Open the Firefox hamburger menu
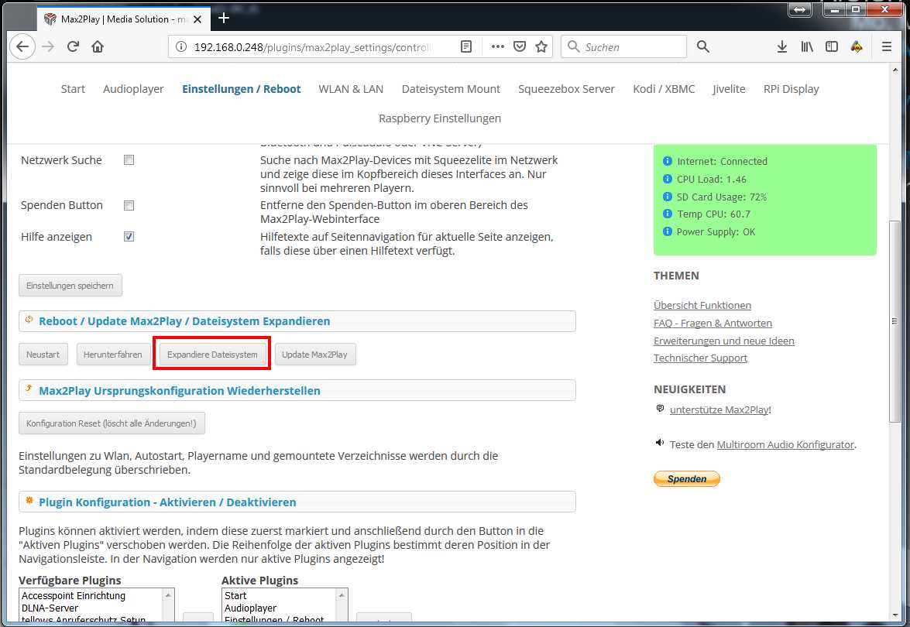910x627 pixels. [x=886, y=46]
